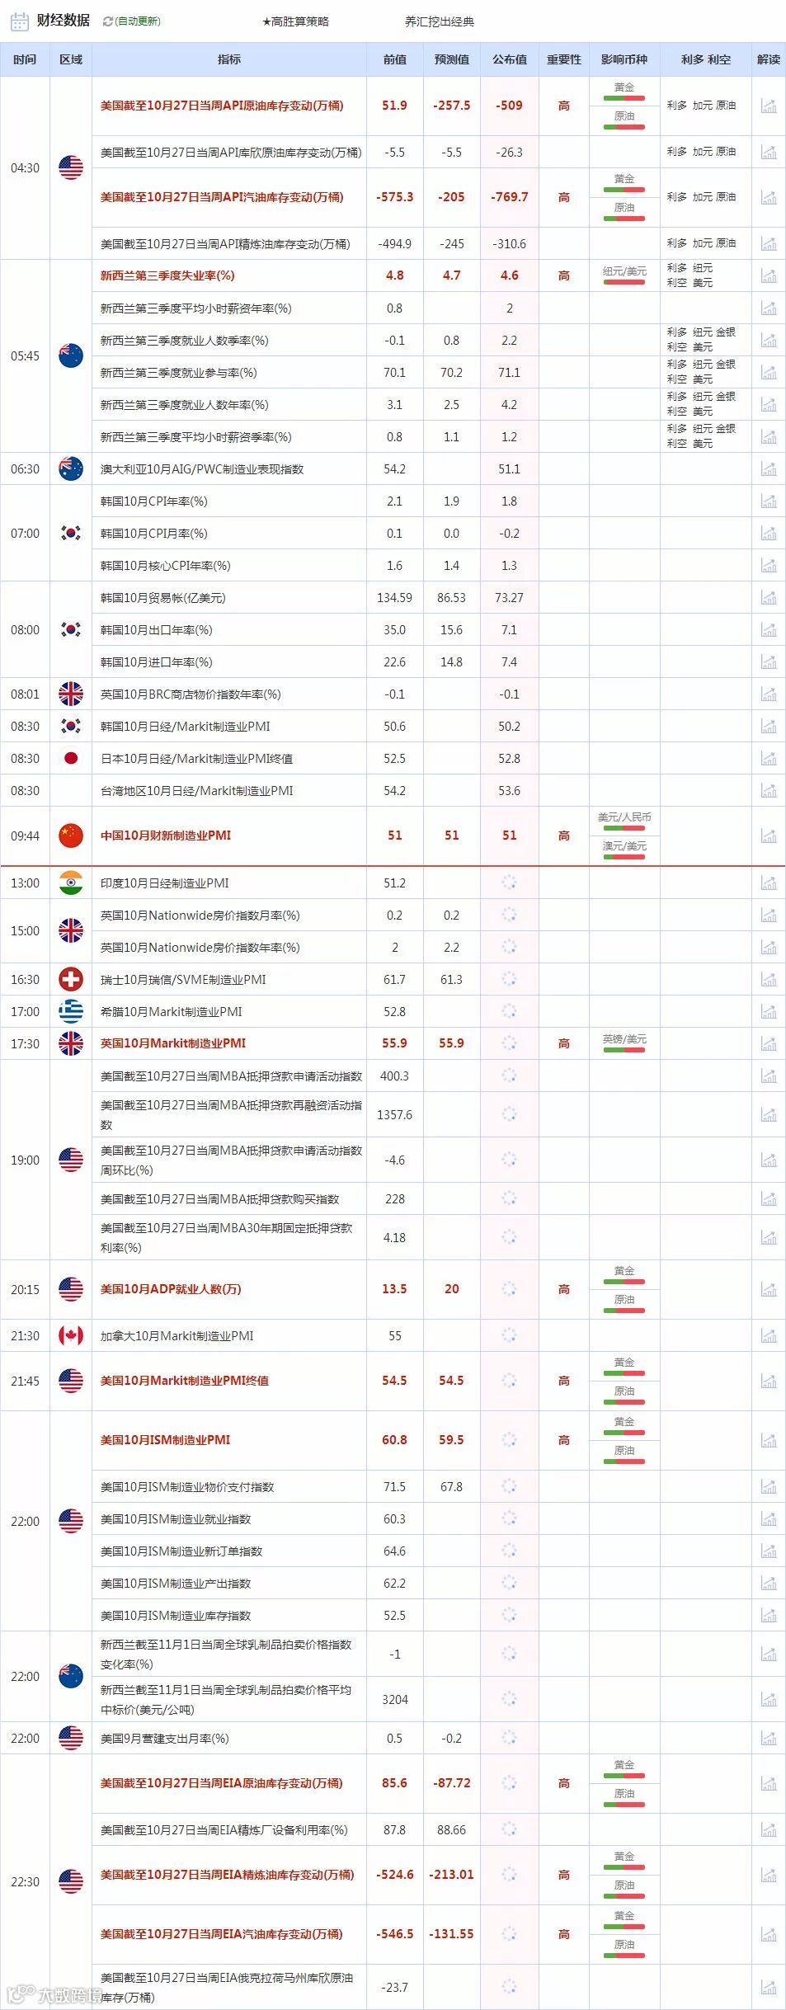This screenshot has height=2010, width=786.
Task: Click 台湾地区10月日经/Markit制造业PMI indicator text
Action: [x=197, y=790]
